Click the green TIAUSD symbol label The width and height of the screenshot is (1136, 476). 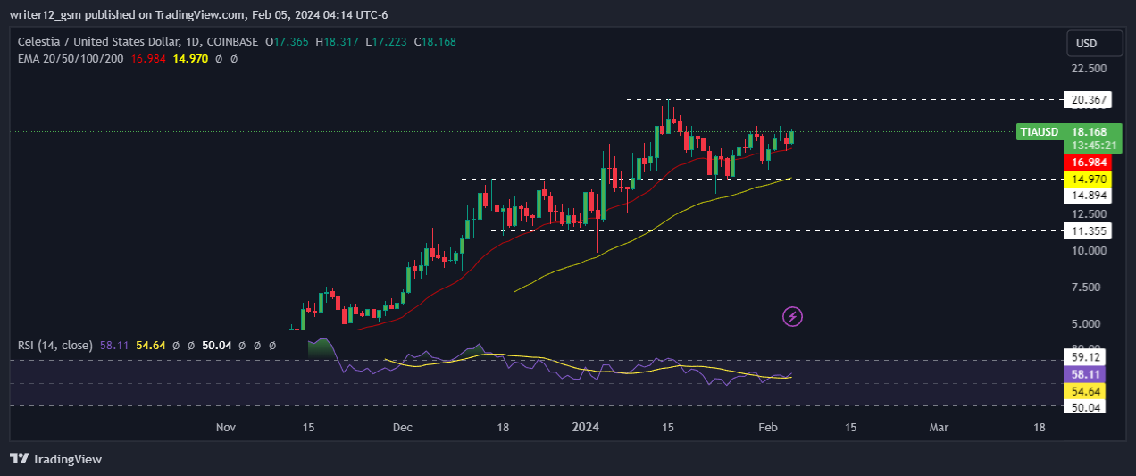coord(1040,132)
